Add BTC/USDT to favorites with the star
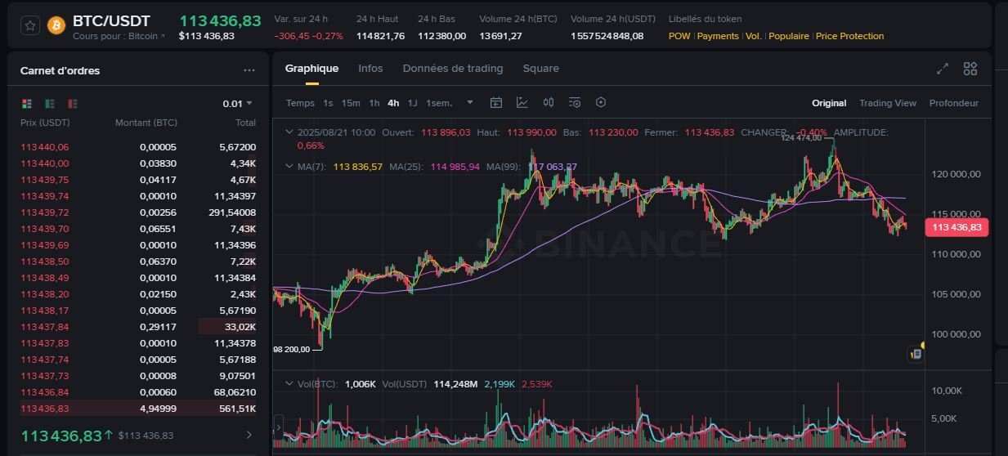The image size is (1008, 456). (x=30, y=26)
